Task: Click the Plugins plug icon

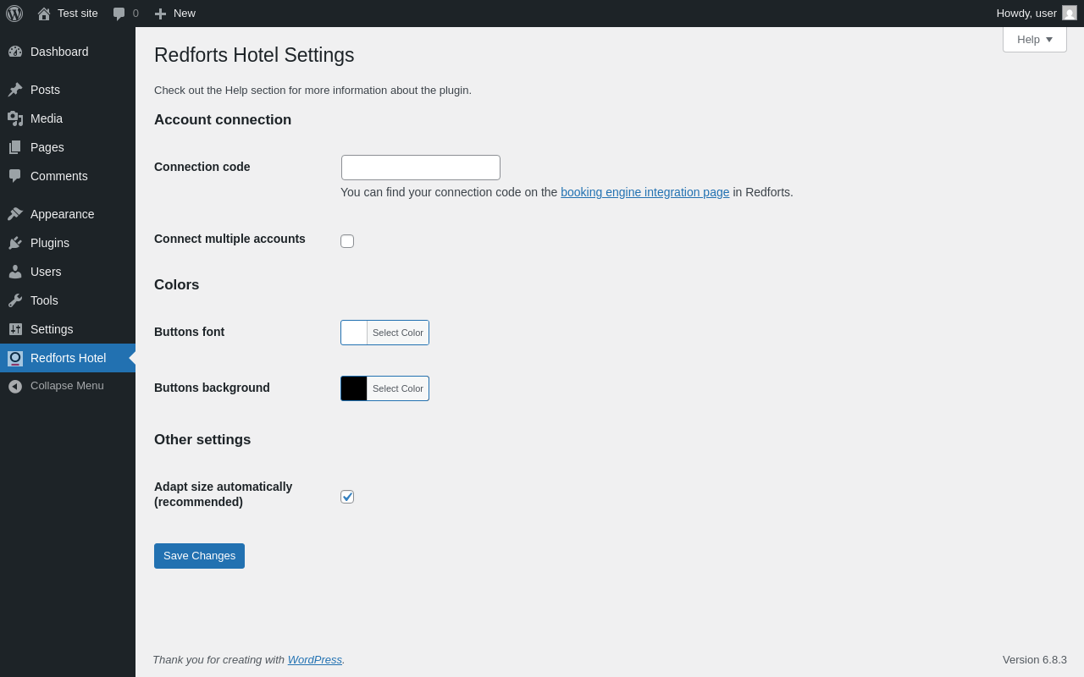Action: [15, 243]
